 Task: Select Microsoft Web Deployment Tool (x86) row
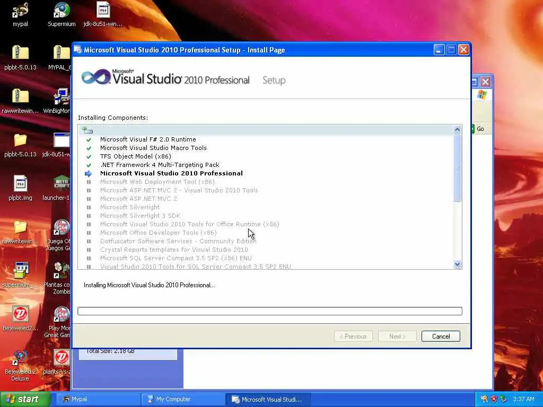coord(266,182)
